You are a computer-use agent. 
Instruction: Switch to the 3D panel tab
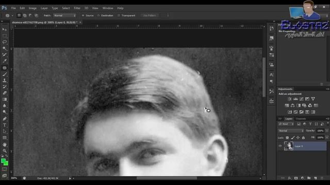point(280,119)
